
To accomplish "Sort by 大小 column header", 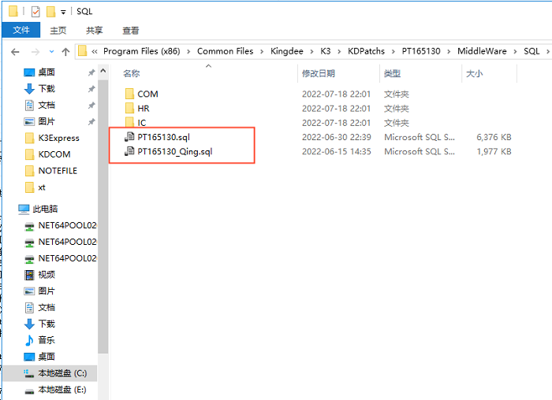I will pos(474,73).
